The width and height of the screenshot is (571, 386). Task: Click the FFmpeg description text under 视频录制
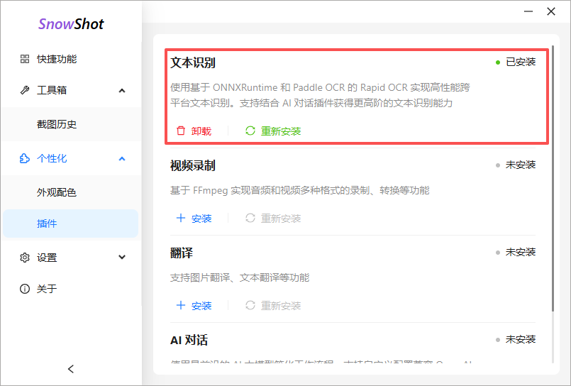(x=300, y=190)
